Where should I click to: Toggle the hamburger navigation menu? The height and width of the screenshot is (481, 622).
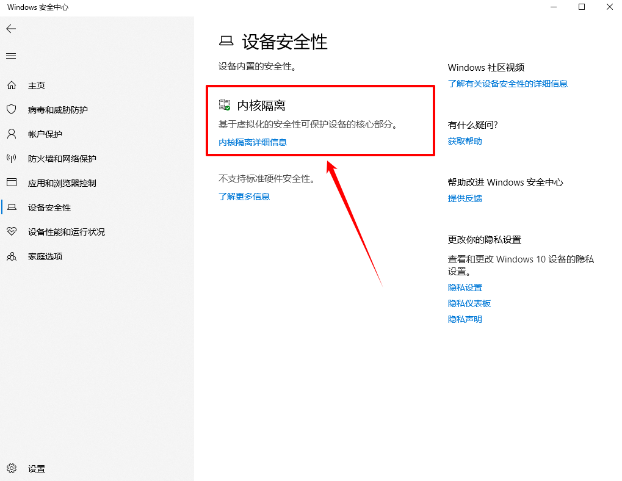tap(11, 56)
